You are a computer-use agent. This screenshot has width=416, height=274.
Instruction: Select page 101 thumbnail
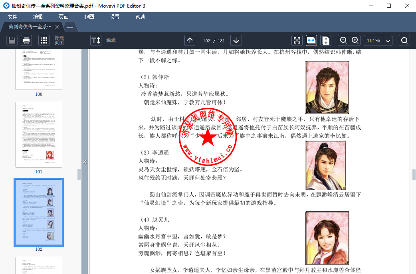[39, 135]
